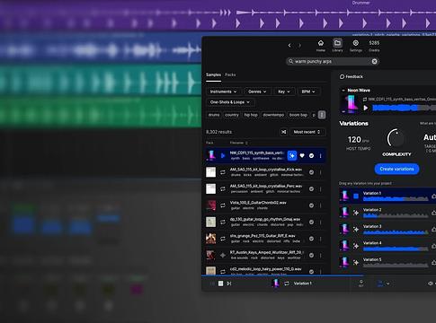The width and height of the screenshot is (436, 323).
Task: Open more options for synth bass sample
Action: pos(320,156)
